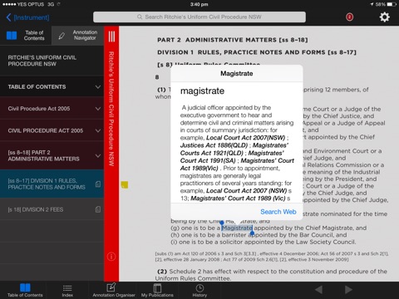Switch to the Table of Contents tab
The image size is (399, 299).
tap(26, 35)
